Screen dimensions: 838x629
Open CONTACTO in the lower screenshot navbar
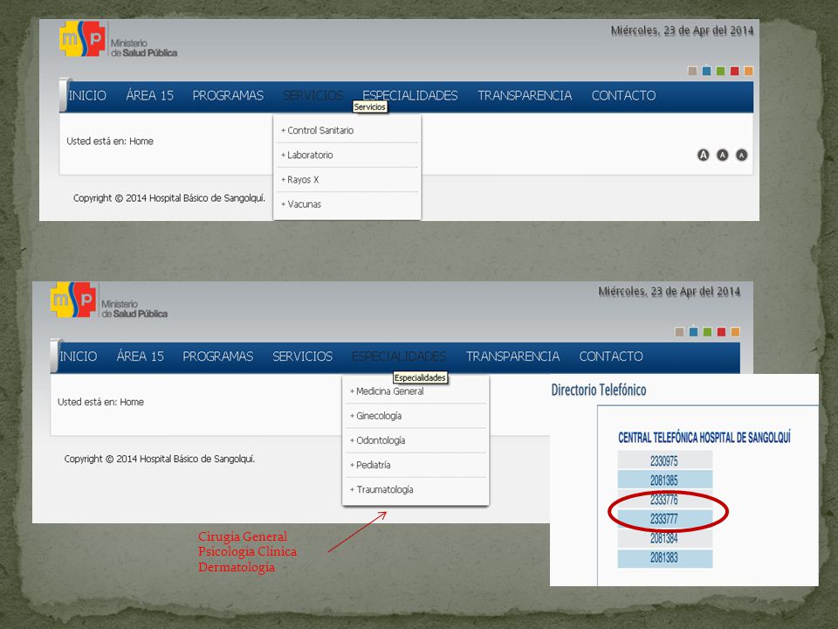(611, 356)
